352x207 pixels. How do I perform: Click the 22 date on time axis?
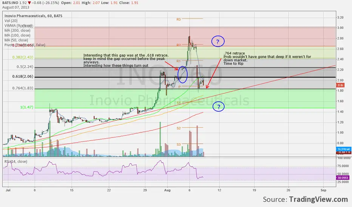(x=109, y=190)
